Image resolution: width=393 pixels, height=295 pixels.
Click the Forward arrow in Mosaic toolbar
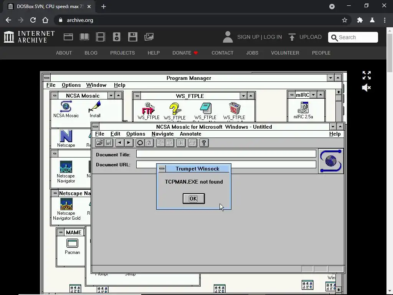129,143
